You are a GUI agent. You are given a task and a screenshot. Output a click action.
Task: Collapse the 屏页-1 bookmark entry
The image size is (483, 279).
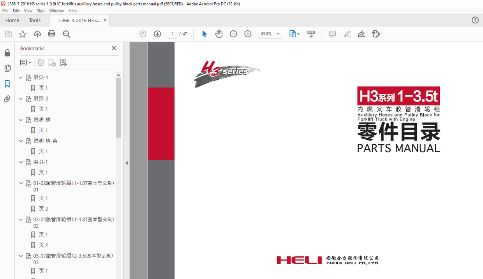click(x=21, y=77)
